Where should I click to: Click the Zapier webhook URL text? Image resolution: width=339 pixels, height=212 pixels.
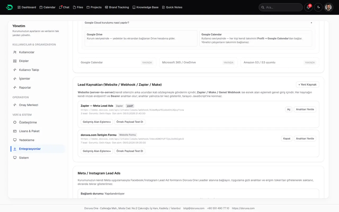[x=132, y=110]
